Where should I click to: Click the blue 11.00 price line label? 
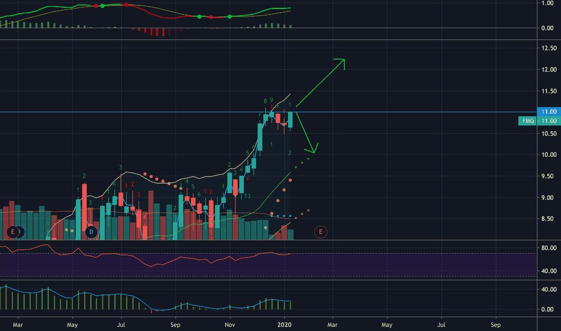pyautogui.click(x=549, y=112)
